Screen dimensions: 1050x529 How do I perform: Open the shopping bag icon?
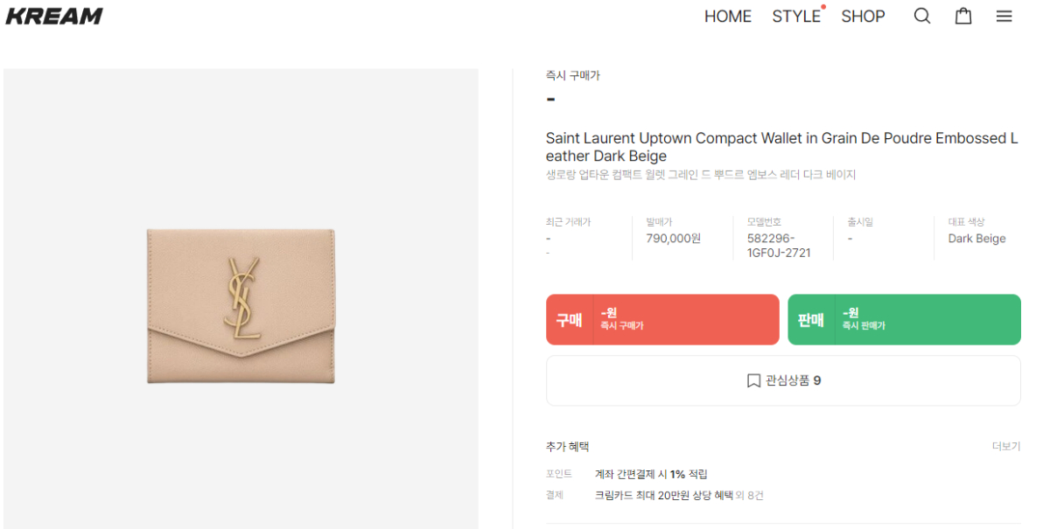point(963,16)
